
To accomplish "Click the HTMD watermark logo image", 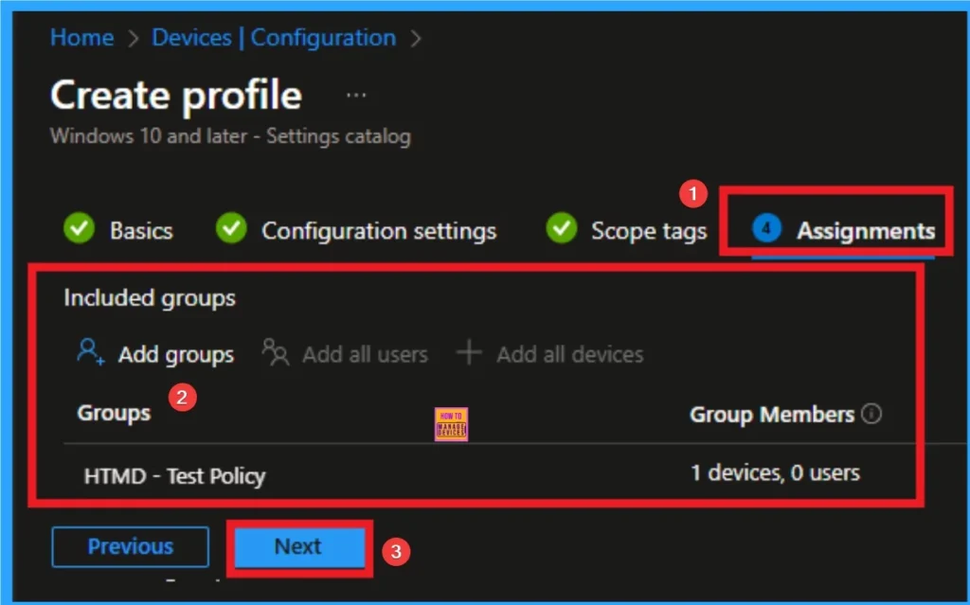I will [451, 423].
